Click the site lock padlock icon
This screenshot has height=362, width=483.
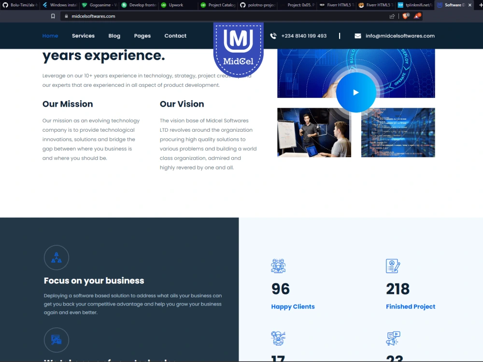click(x=66, y=16)
